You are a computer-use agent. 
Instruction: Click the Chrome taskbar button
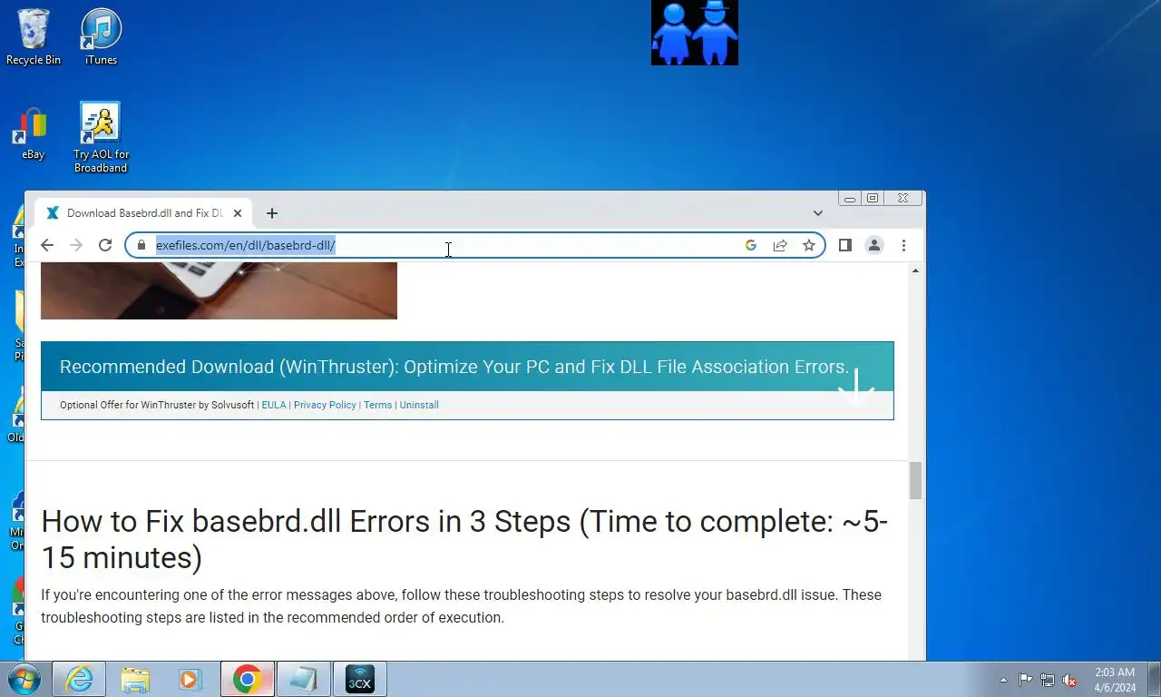pos(247,679)
